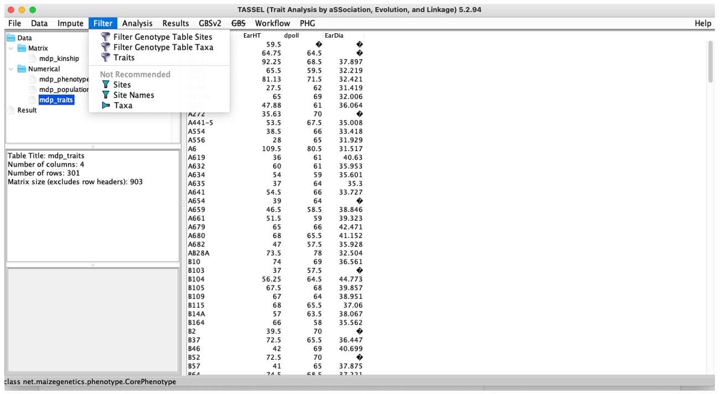Click the macOS green fullscreen window button
Screen dimensions: 721x394
33,10
